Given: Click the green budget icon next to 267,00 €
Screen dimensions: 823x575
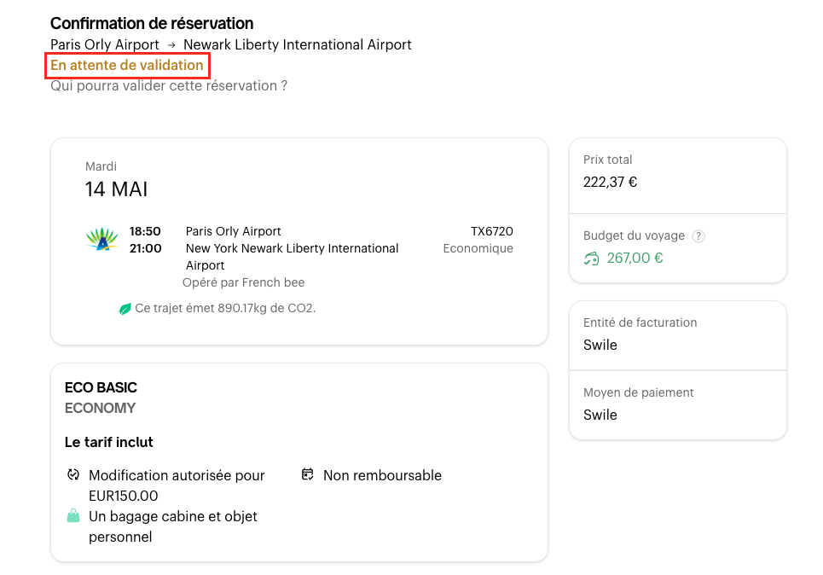Looking at the screenshot, I should [x=591, y=258].
